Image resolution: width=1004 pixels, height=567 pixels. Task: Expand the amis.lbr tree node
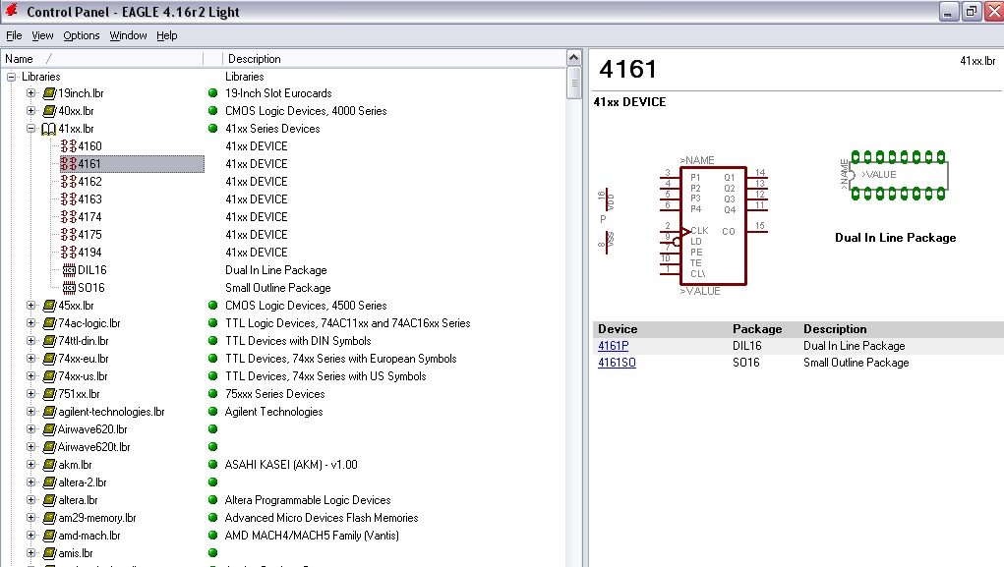pos(30,553)
